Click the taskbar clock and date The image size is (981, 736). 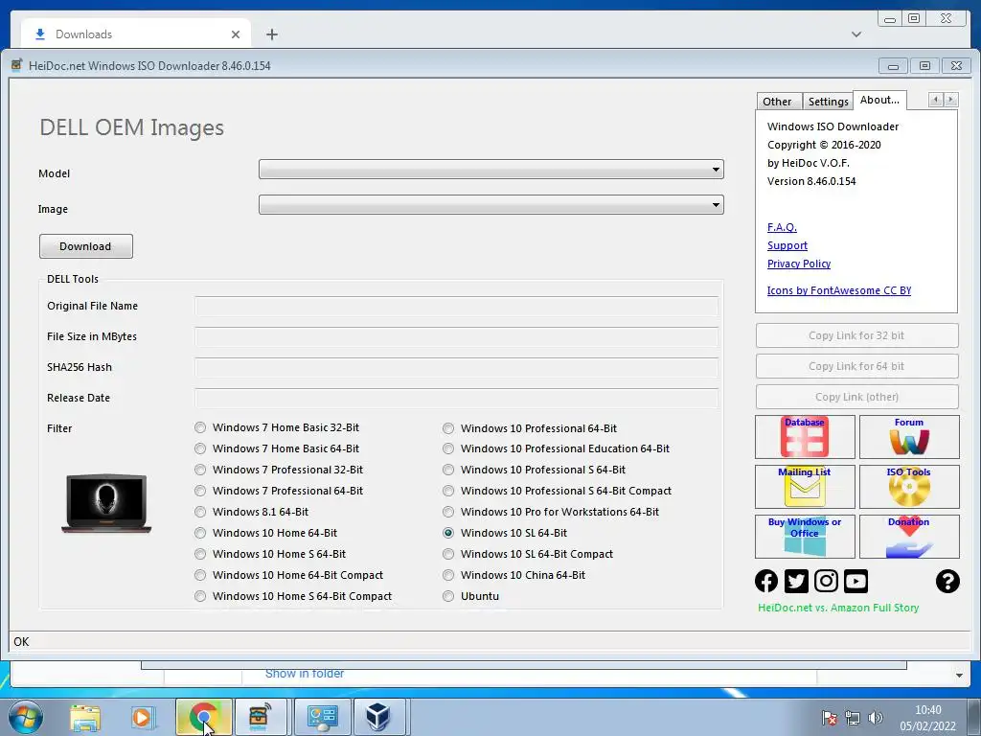[927, 718]
